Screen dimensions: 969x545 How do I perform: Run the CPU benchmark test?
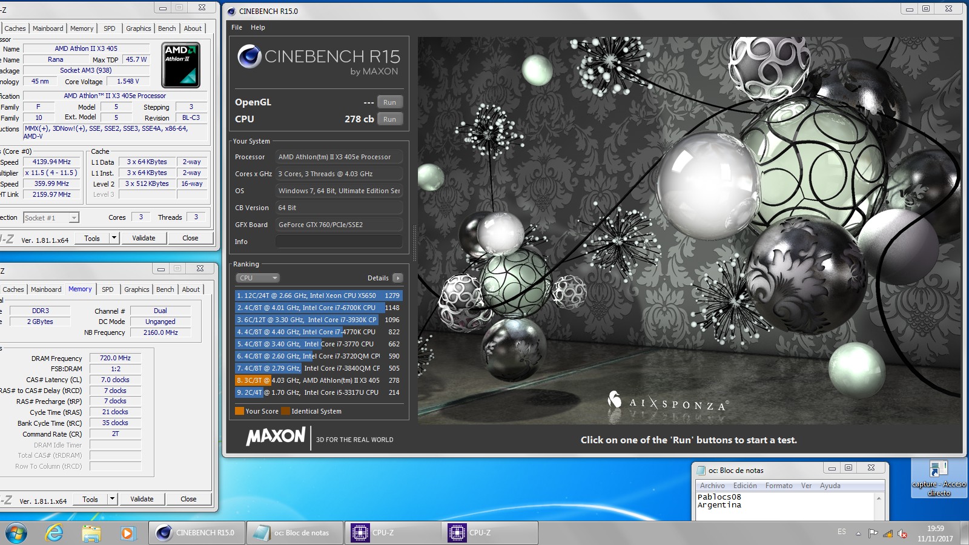[x=389, y=119]
